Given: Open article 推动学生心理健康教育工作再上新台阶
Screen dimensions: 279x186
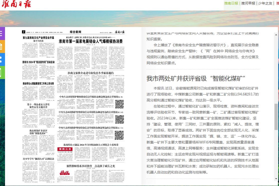Looking at the screenshot, I should click(x=38, y=83).
